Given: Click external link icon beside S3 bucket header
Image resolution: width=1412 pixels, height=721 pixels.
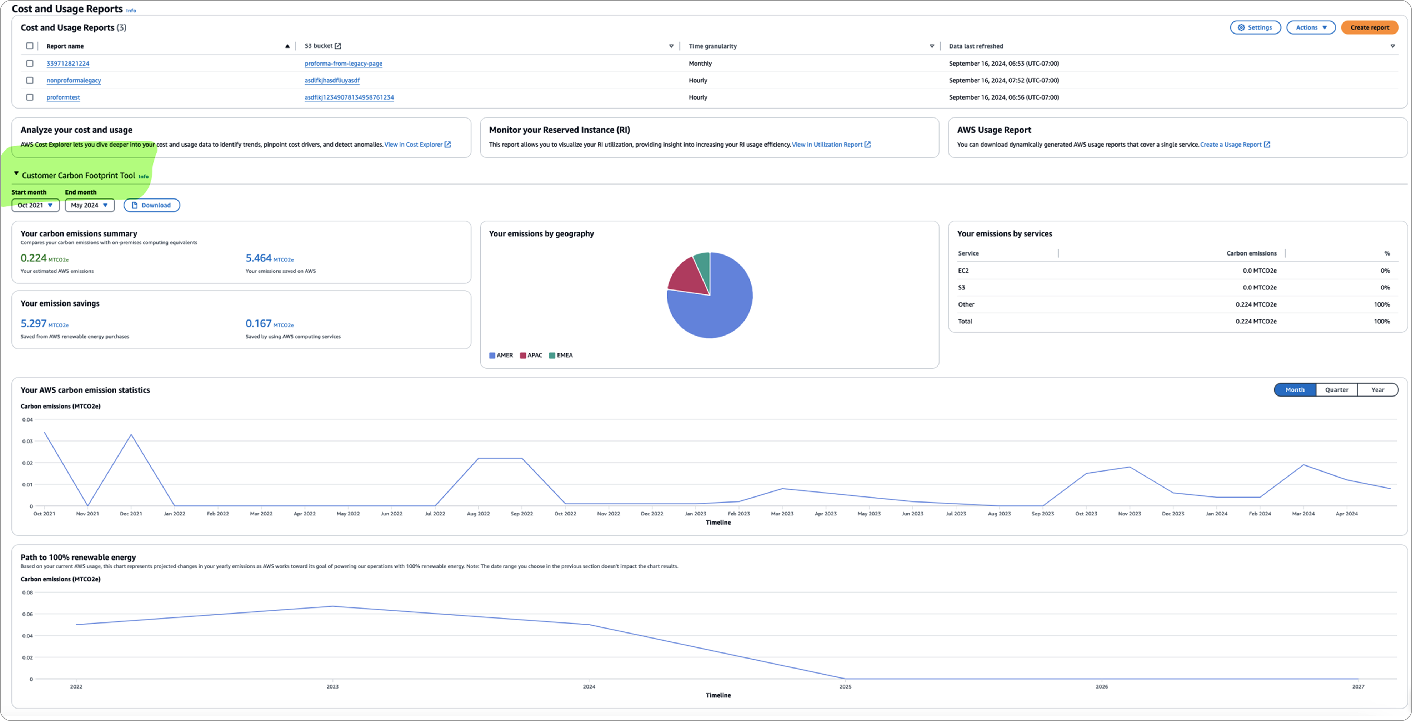Looking at the screenshot, I should [338, 46].
